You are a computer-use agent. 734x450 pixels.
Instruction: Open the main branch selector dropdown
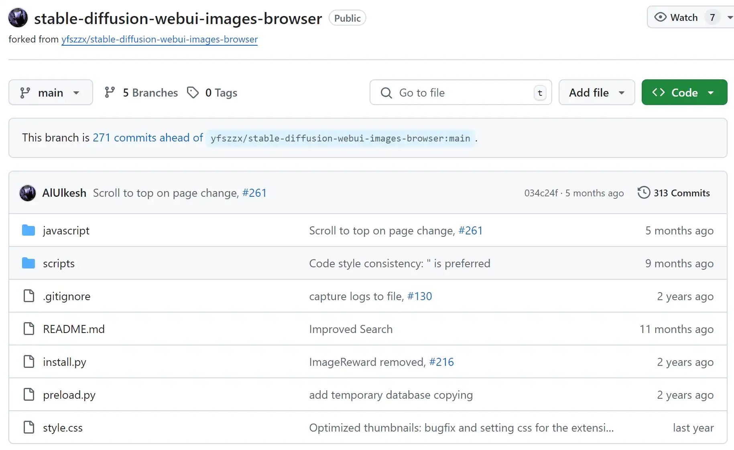[x=51, y=93]
